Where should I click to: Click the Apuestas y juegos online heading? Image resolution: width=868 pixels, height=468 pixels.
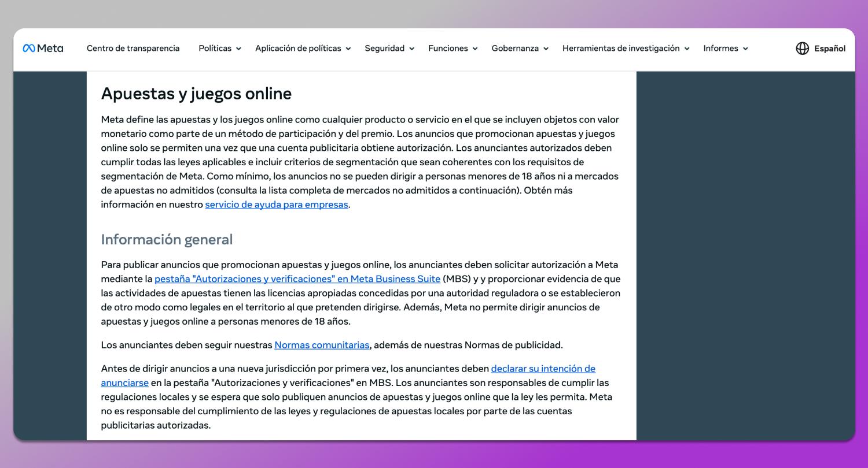(x=196, y=94)
